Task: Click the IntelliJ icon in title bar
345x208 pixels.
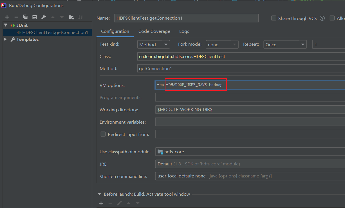Action: tap(4, 5)
